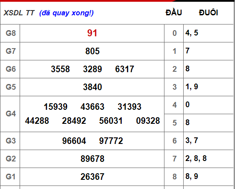Click the '(đã quay xong!)' status text
The image size is (236, 189).
(66, 13)
